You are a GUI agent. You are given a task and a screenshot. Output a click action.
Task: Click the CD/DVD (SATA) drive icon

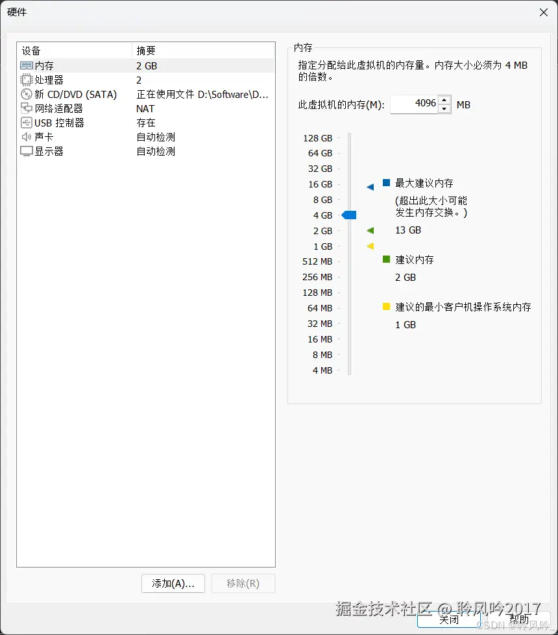[x=26, y=94]
